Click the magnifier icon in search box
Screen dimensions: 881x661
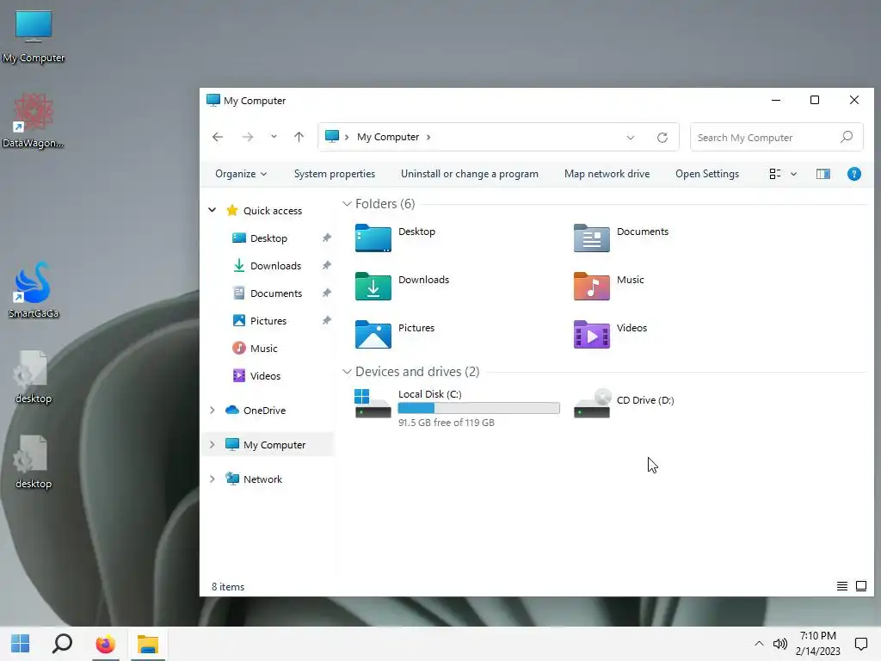point(847,137)
